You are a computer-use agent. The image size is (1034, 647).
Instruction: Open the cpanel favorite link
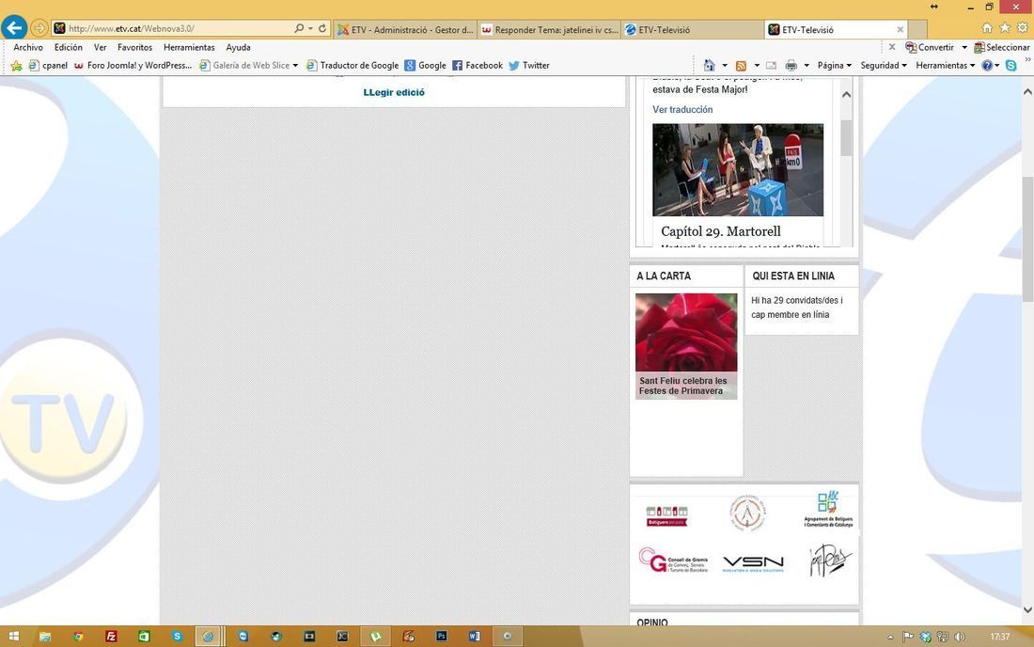point(48,65)
